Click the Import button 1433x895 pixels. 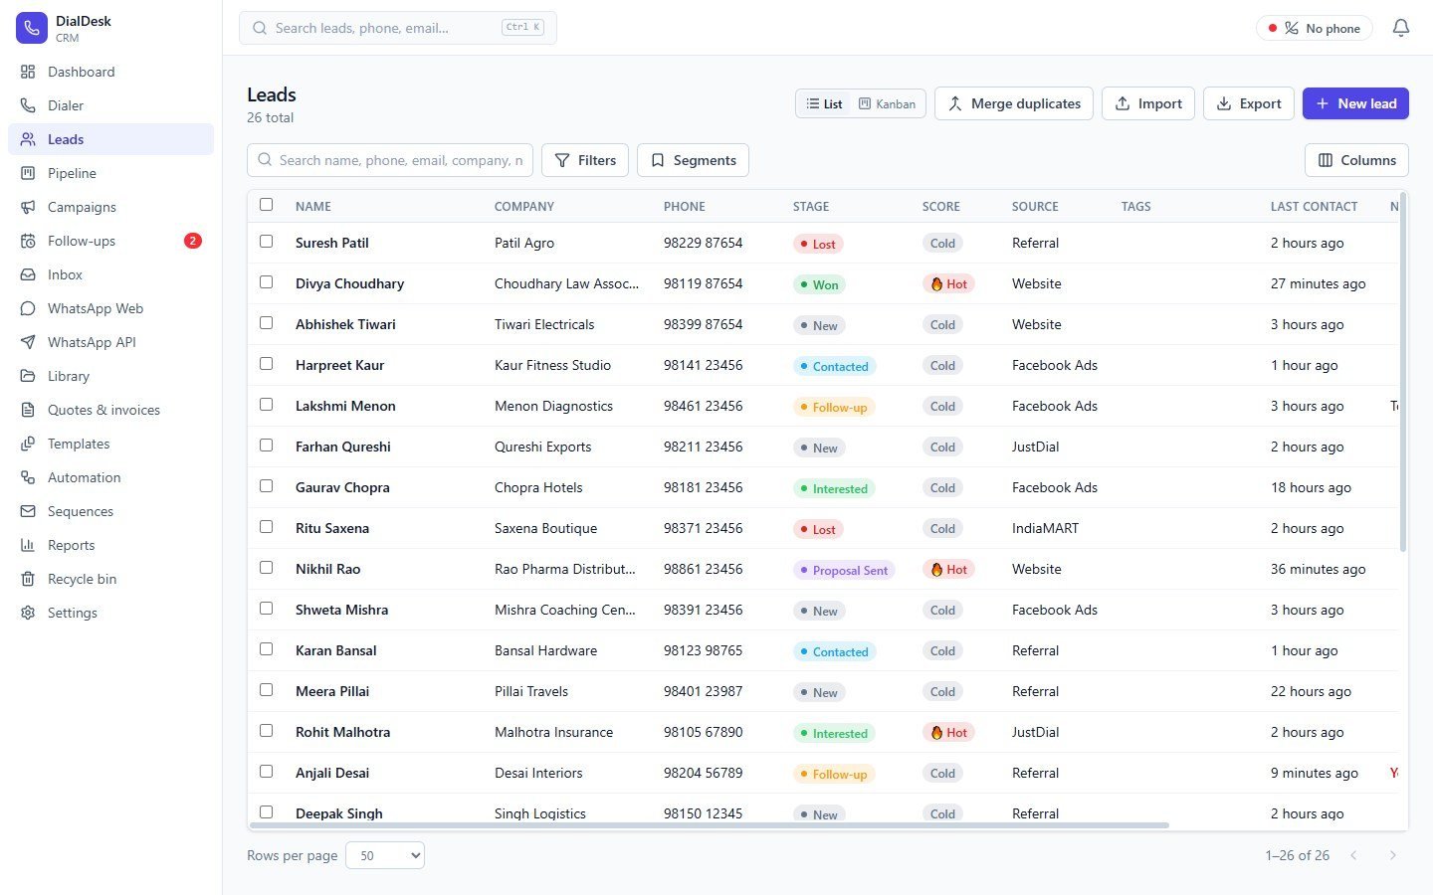(1148, 103)
